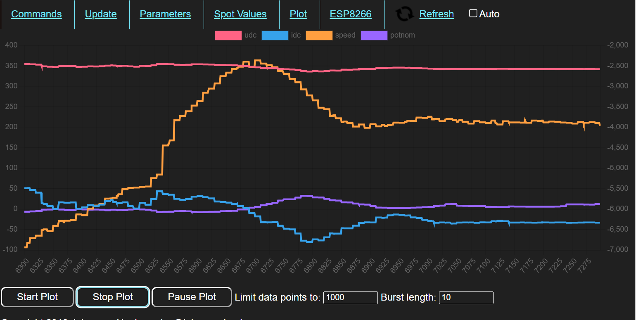This screenshot has height=320, width=636.
Task: Open the ESP8266 tab
Action: pyautogui.click(x=351, y=14)
